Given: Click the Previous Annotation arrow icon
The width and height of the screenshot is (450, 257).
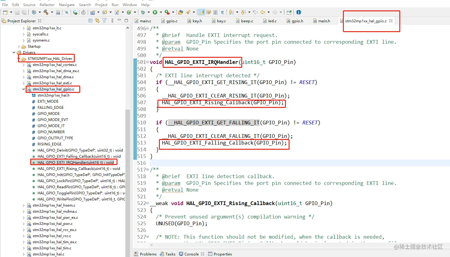Looking at the screenshot, I should (243, 12).
